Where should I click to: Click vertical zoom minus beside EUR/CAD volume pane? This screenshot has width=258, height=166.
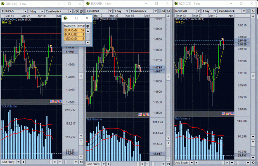coord(81,157)
